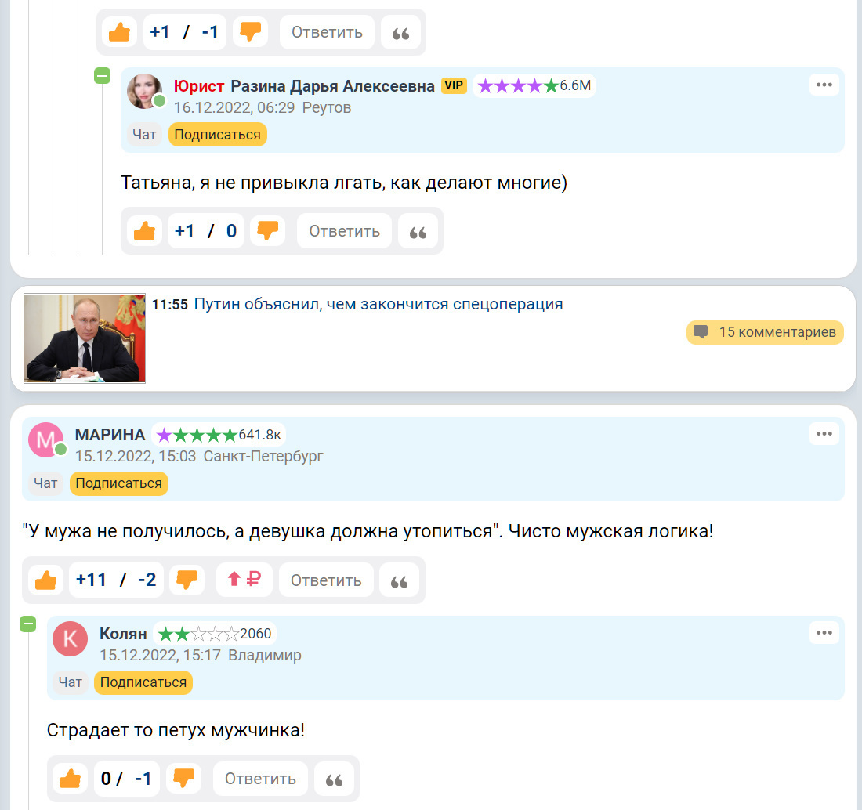The width and height of the screenshot is (862, 810).
Task: Open the three-dot menu on МАРИНА's comment
Action: (x=824, y=433)
